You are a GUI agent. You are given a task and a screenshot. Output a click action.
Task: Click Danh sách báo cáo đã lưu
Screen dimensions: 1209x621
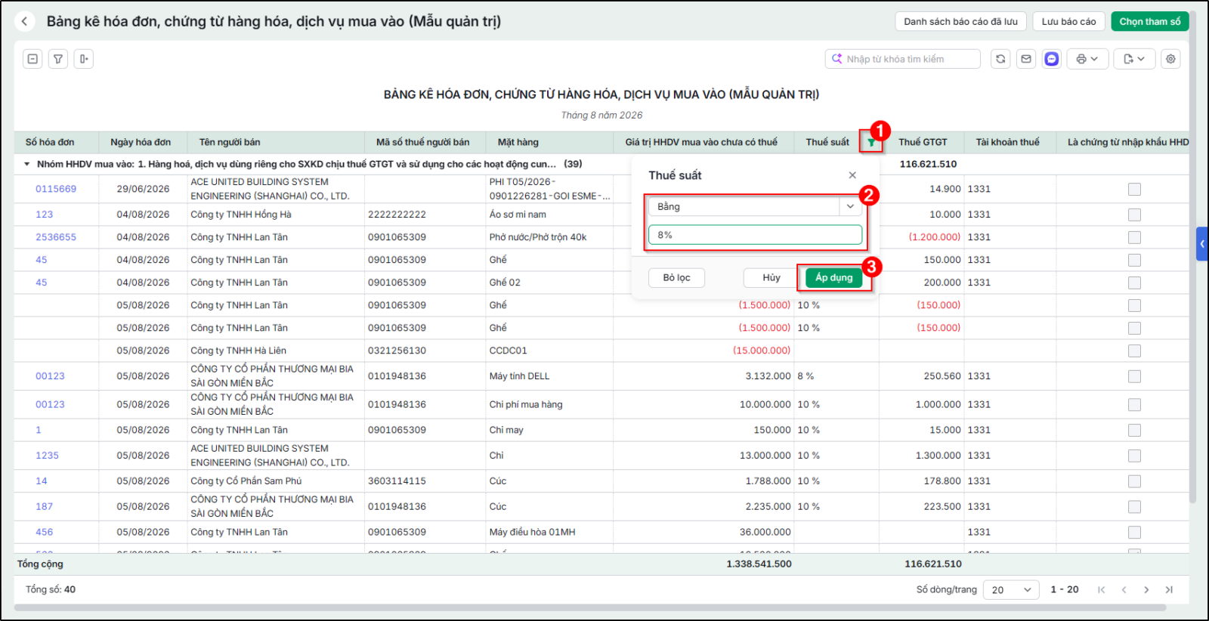click(x=960, y=21)
